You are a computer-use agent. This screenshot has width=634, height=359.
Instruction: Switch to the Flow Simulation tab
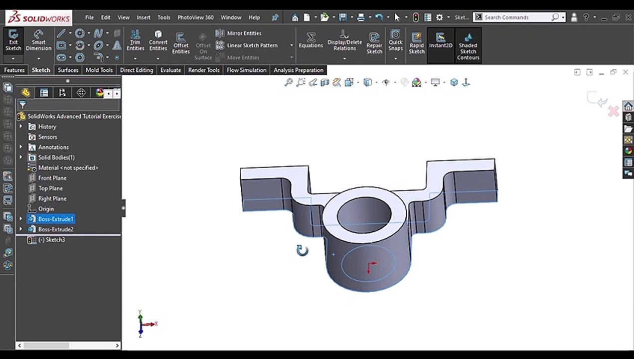coord(247,70)
